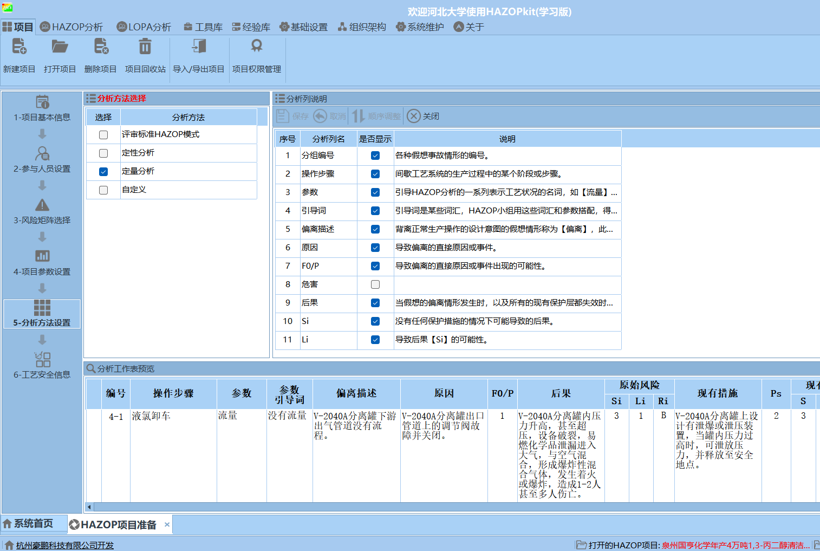Click the 分析方法选择 list icon
This screenshot has height=551, width=820.
[91, 98]
